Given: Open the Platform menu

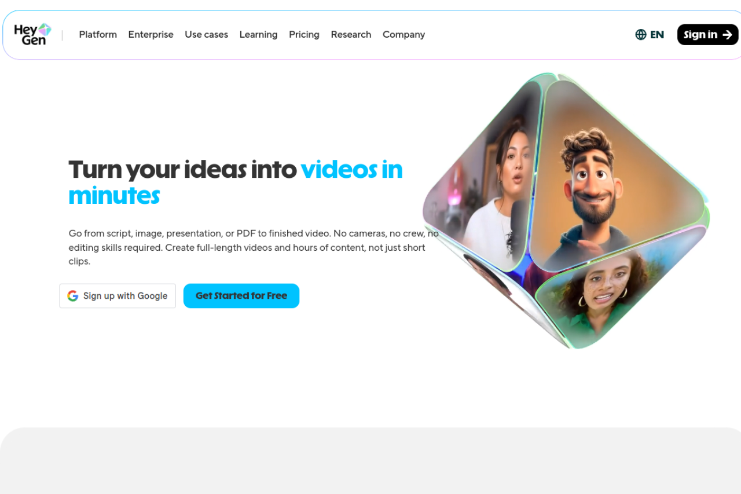Looking at the screenshot, I should point(98,35).
